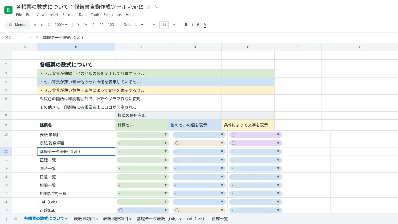Viewport: 398px width, 224px height.
Task: Open the View menu
Action: tap(40, 15)
